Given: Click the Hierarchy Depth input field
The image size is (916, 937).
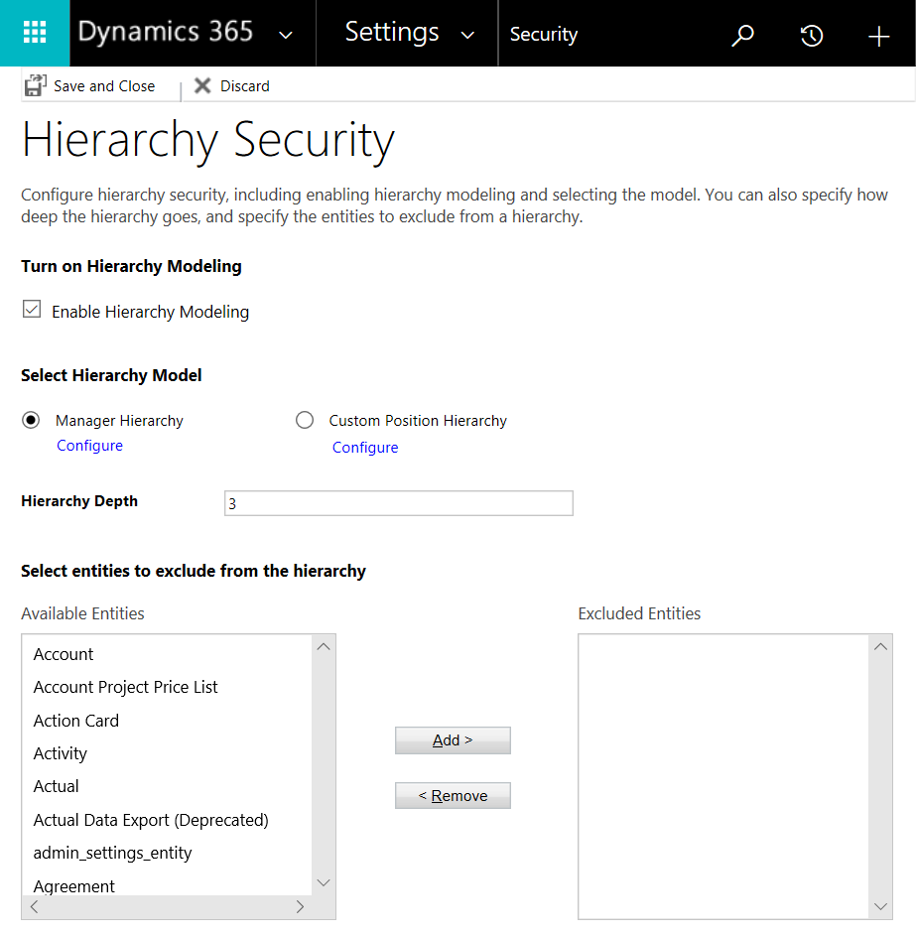Looking at the screenshot, I should click(x=398, y=503).
